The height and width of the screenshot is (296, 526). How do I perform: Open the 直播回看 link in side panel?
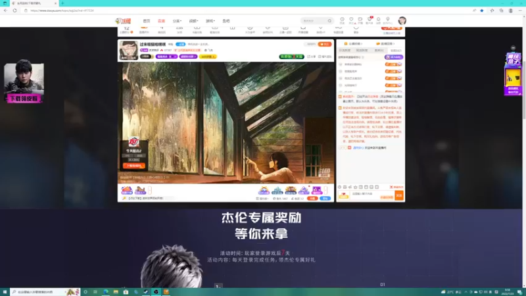pyautogui.click(x=385, y=43)
